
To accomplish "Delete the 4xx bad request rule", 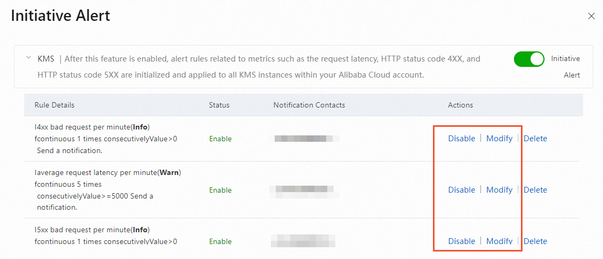I will point(535,139).
